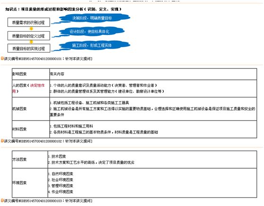Click the line 1. 机械包括工程设备、施工机械和各类施工工器具
Viewport: 264px width, 206px height.
(89, 103)
